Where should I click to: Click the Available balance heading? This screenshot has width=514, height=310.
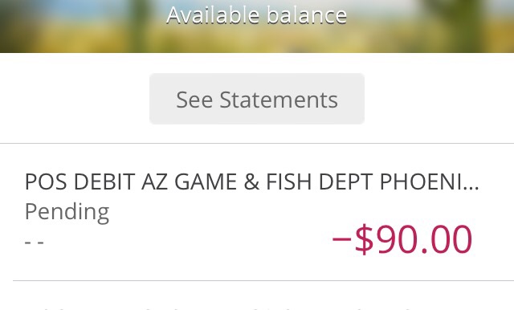257,15
